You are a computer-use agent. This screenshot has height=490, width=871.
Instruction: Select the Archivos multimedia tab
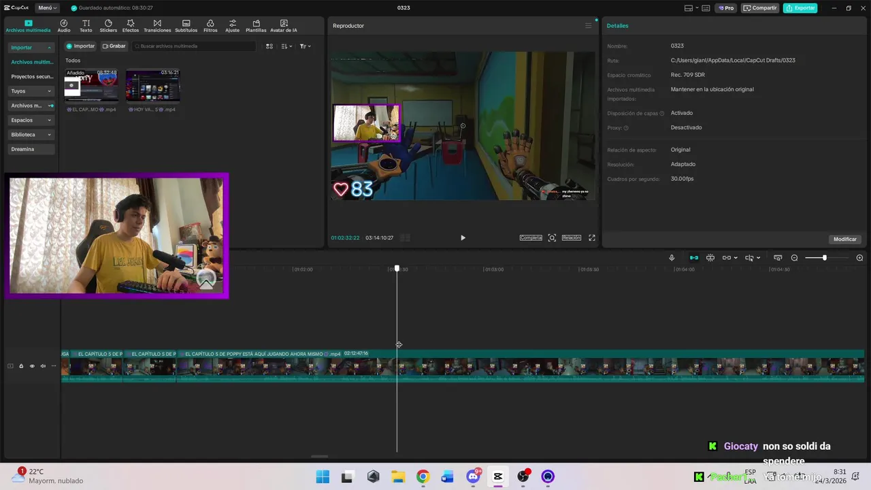[28, 26]
